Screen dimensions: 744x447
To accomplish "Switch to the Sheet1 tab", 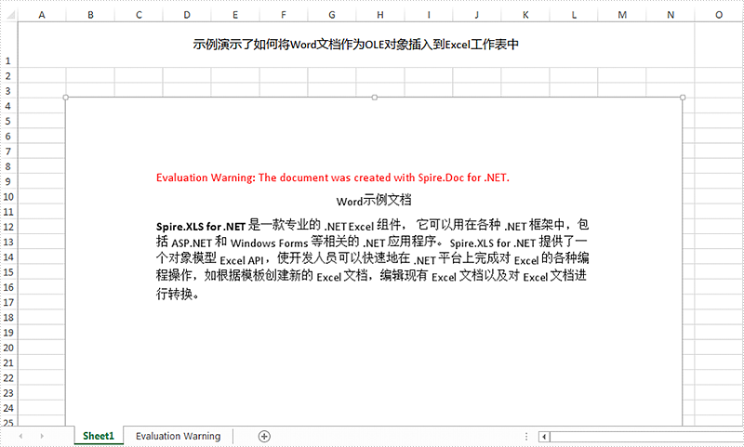I will [99, 436].
